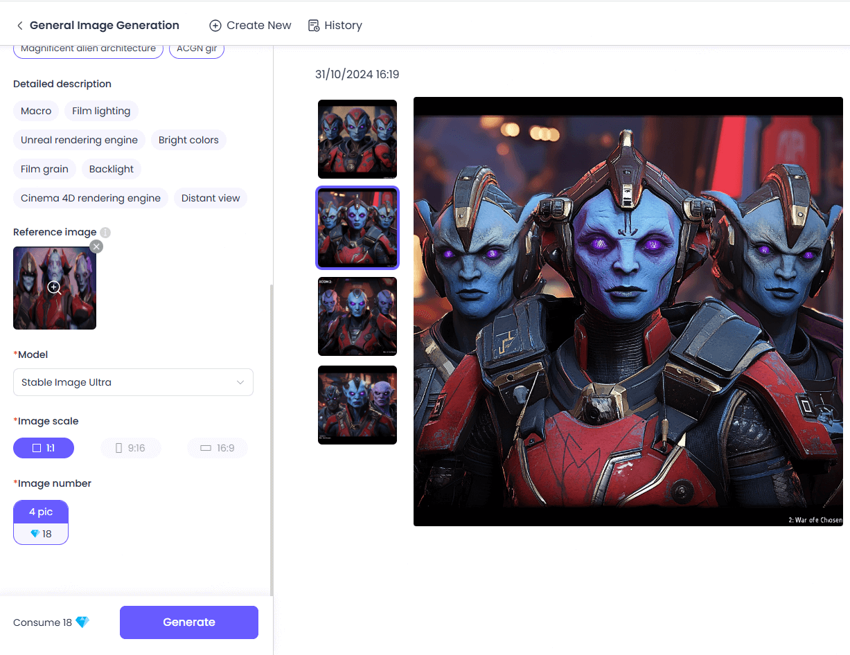Toggle the Macro description tag
Image resolution: width=850 pixels, height=655 pixels.
[36, 111]
